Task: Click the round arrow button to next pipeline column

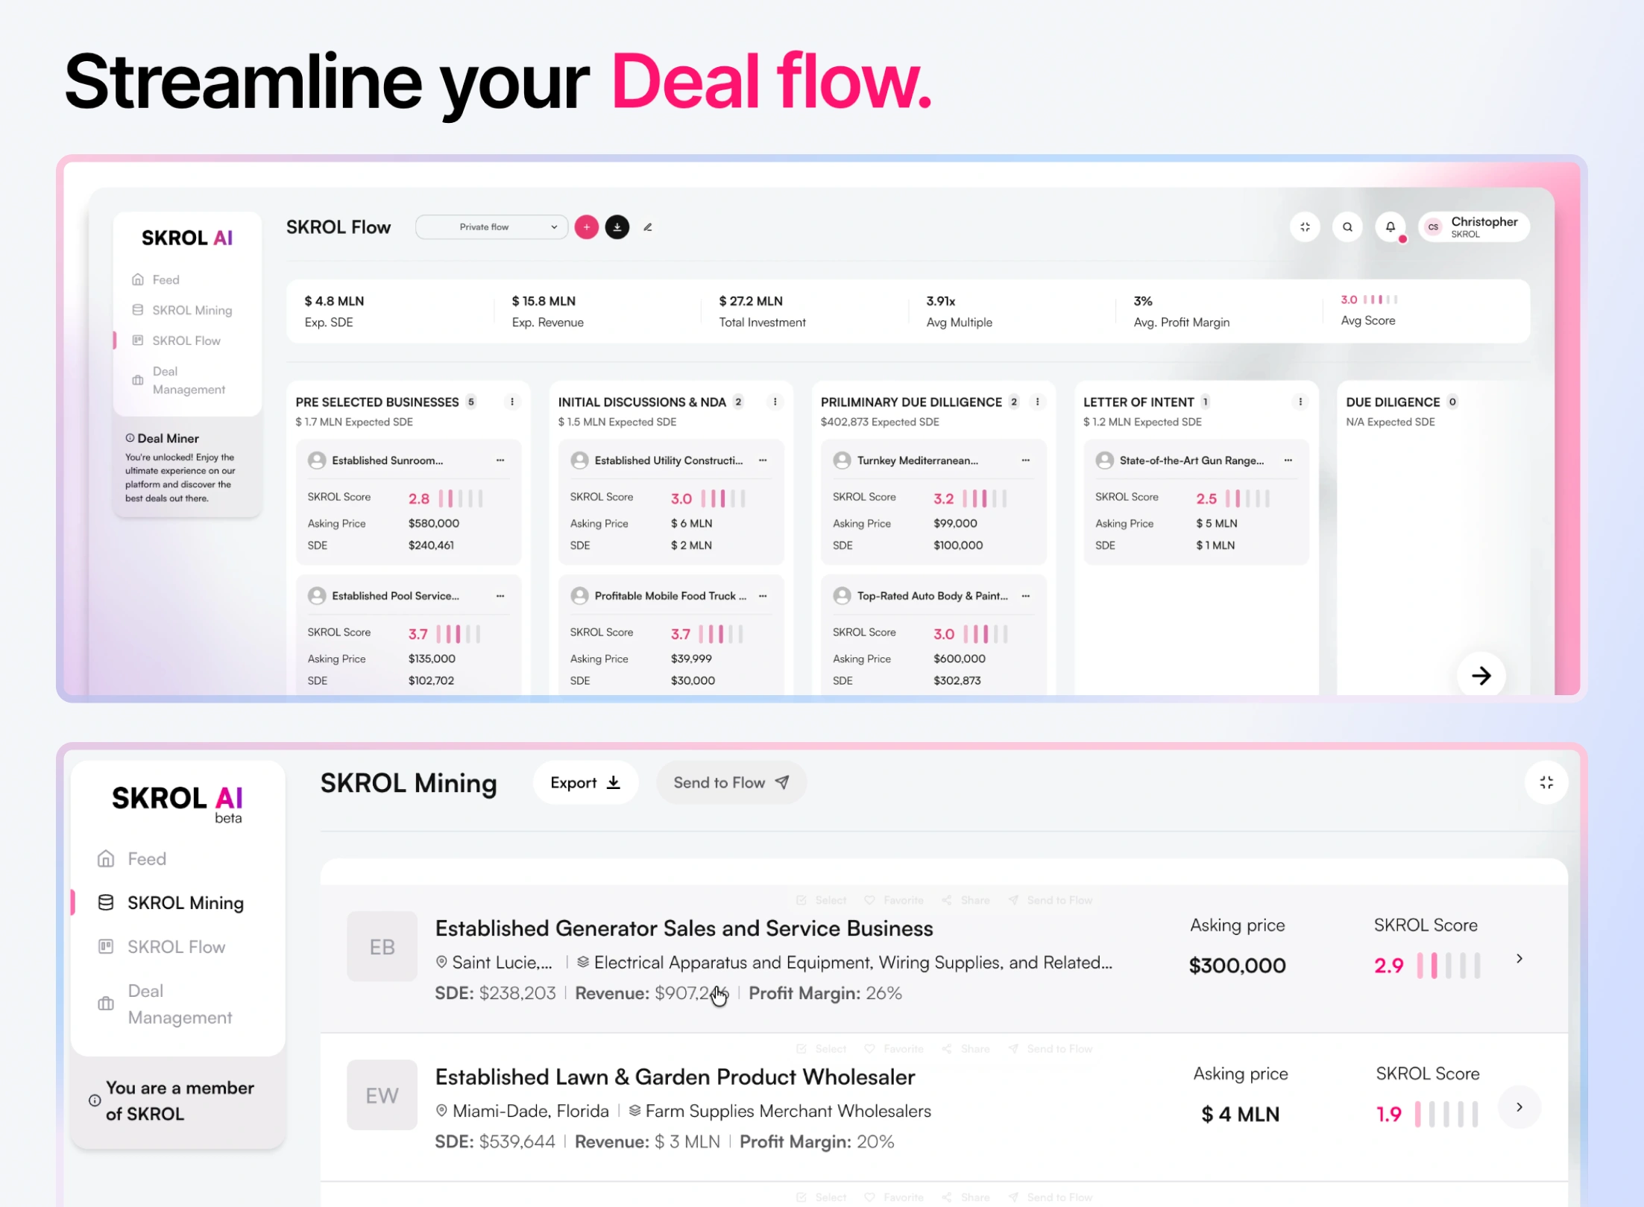Action: click(1481, 676)
